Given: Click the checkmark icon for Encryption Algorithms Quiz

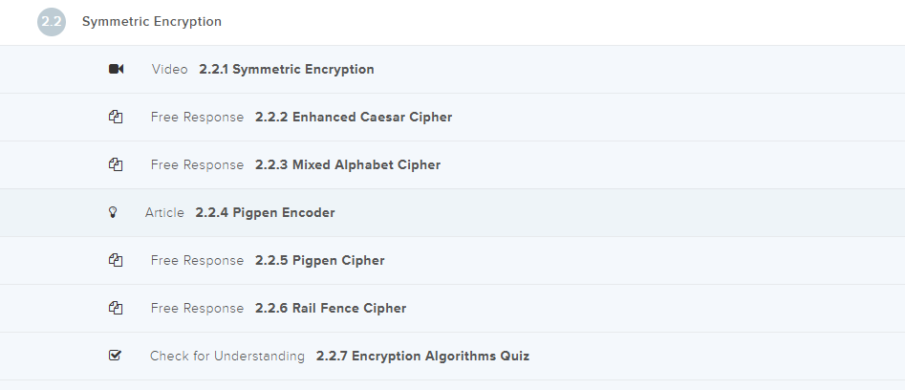Looking at the screenshot, I should tap(116, 356).
